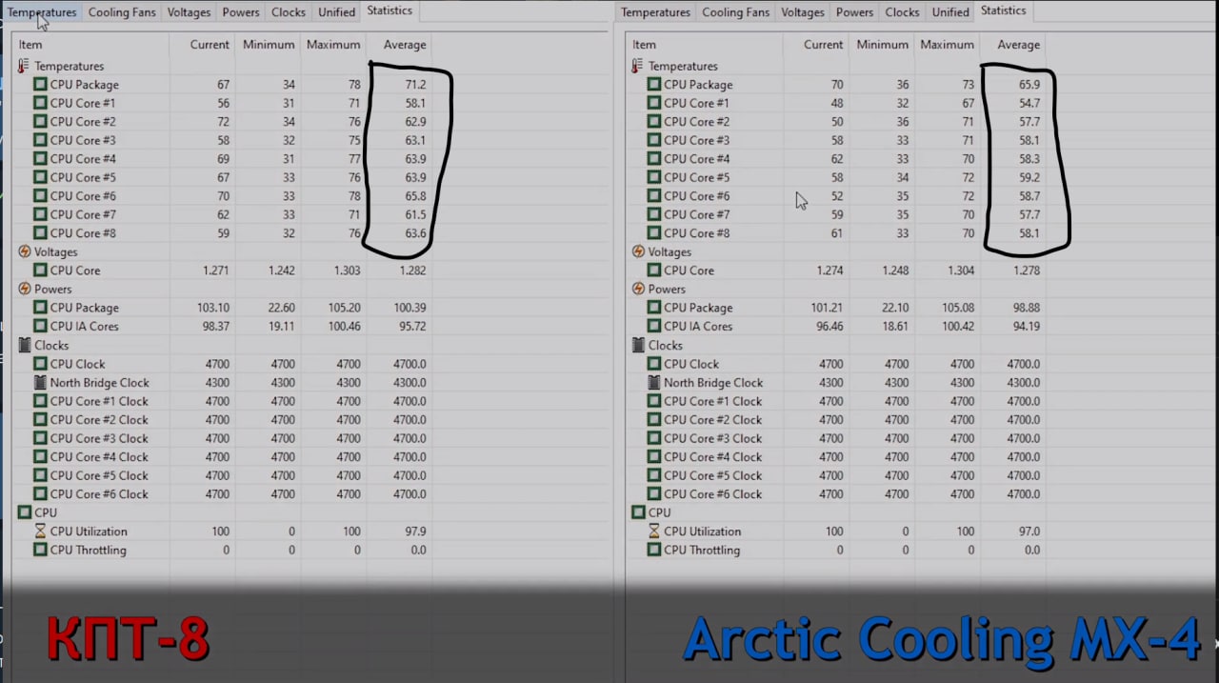The width and height of the screenshot is (1219, 683).
Task: Switch to Voltages tab in right panel
Action: (x=803, y=12)
